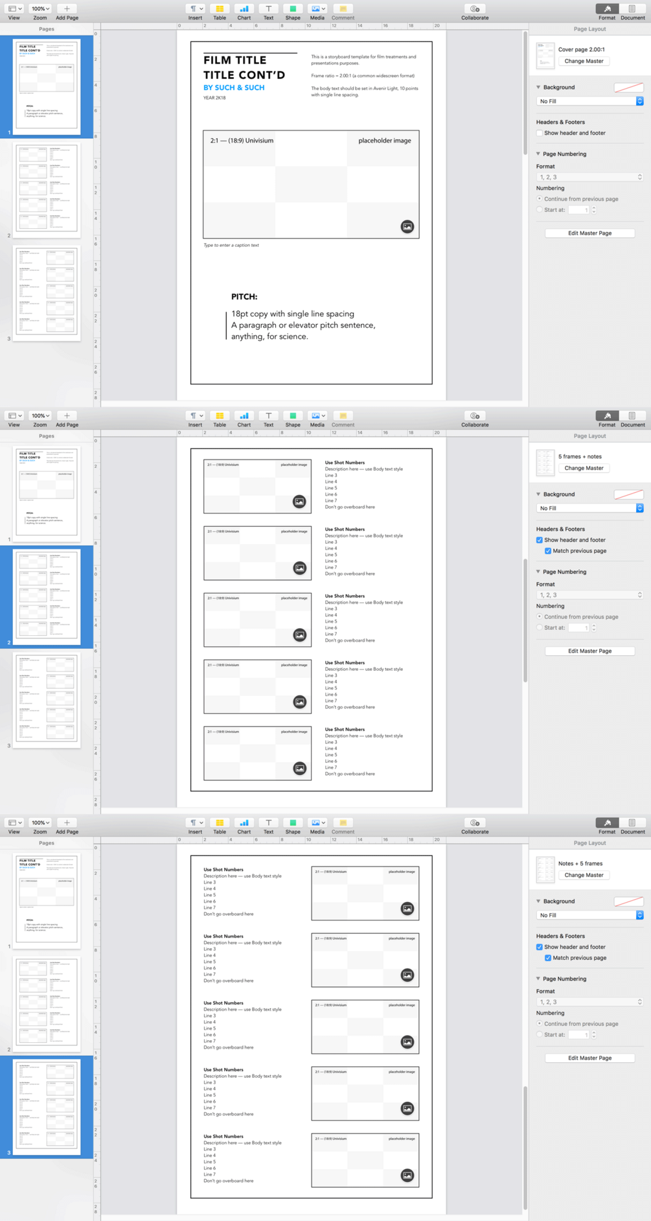The width and height of the screenshot is (651, 1221).
Task: Switch to Document tab in the middle window
Action: tap(632, 416)
